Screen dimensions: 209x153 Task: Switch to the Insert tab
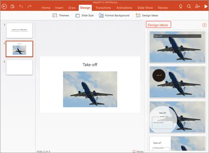(x=59, y=8)
